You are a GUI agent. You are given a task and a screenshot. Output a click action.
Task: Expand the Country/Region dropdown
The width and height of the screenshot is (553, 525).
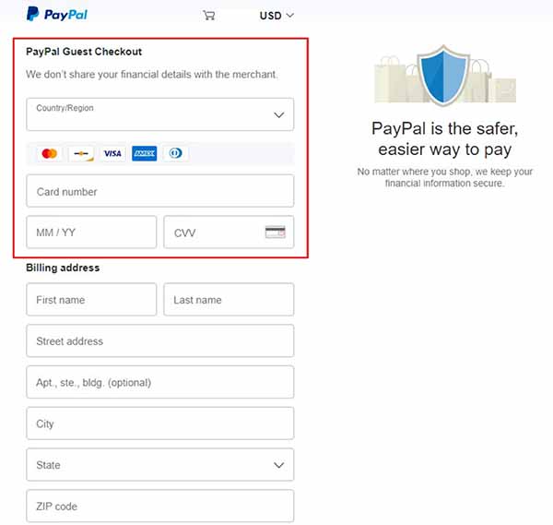click(x=160, y=114)
